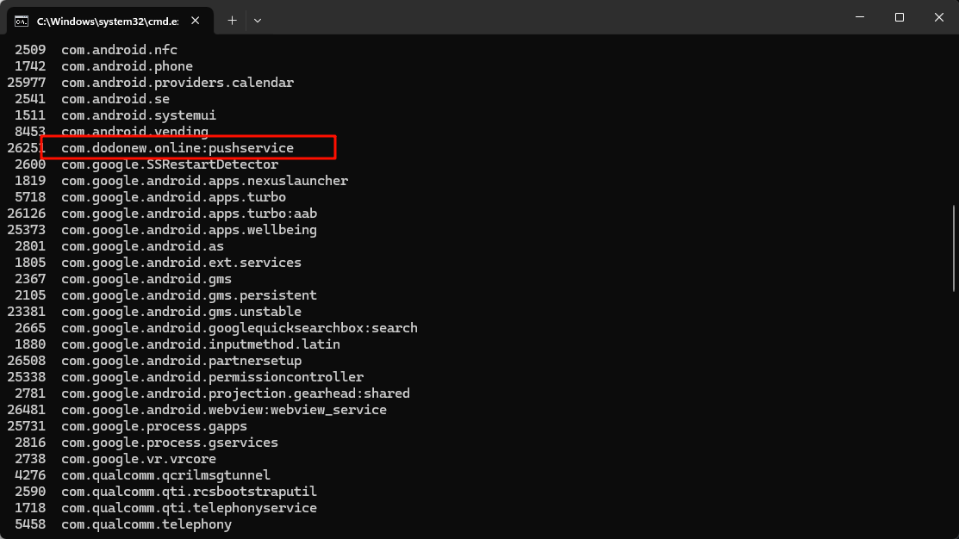Image resolution: width=959 pixels, height=539 pixels.
Task: Click the com.qualcomm.telephony entry
Action: [146, 524]
